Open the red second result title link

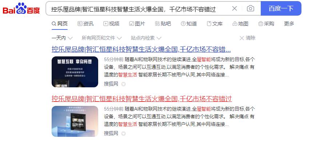coord(142,99)
